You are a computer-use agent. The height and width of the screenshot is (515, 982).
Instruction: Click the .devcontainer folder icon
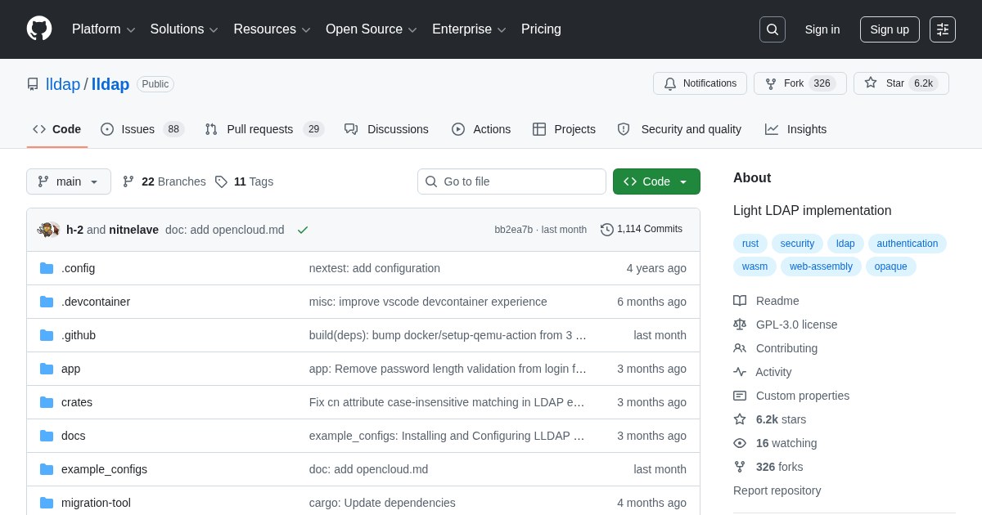tap(47, 302)
